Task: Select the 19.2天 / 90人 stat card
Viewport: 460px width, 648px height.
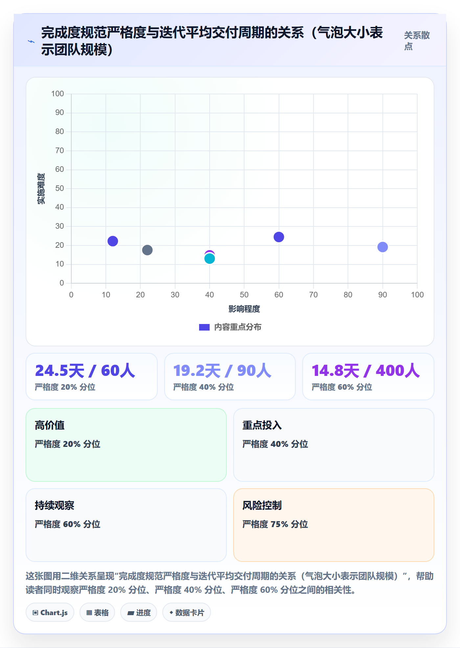Action: 230,377
